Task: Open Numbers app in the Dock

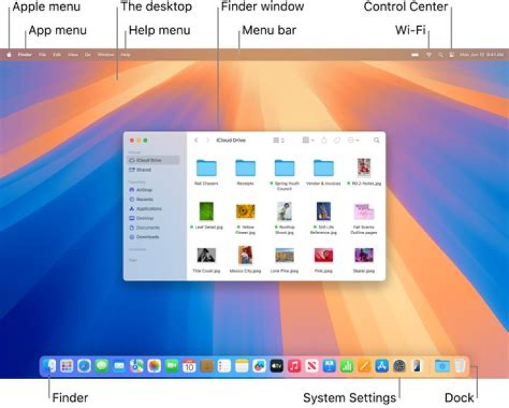Action: [347, 366]
